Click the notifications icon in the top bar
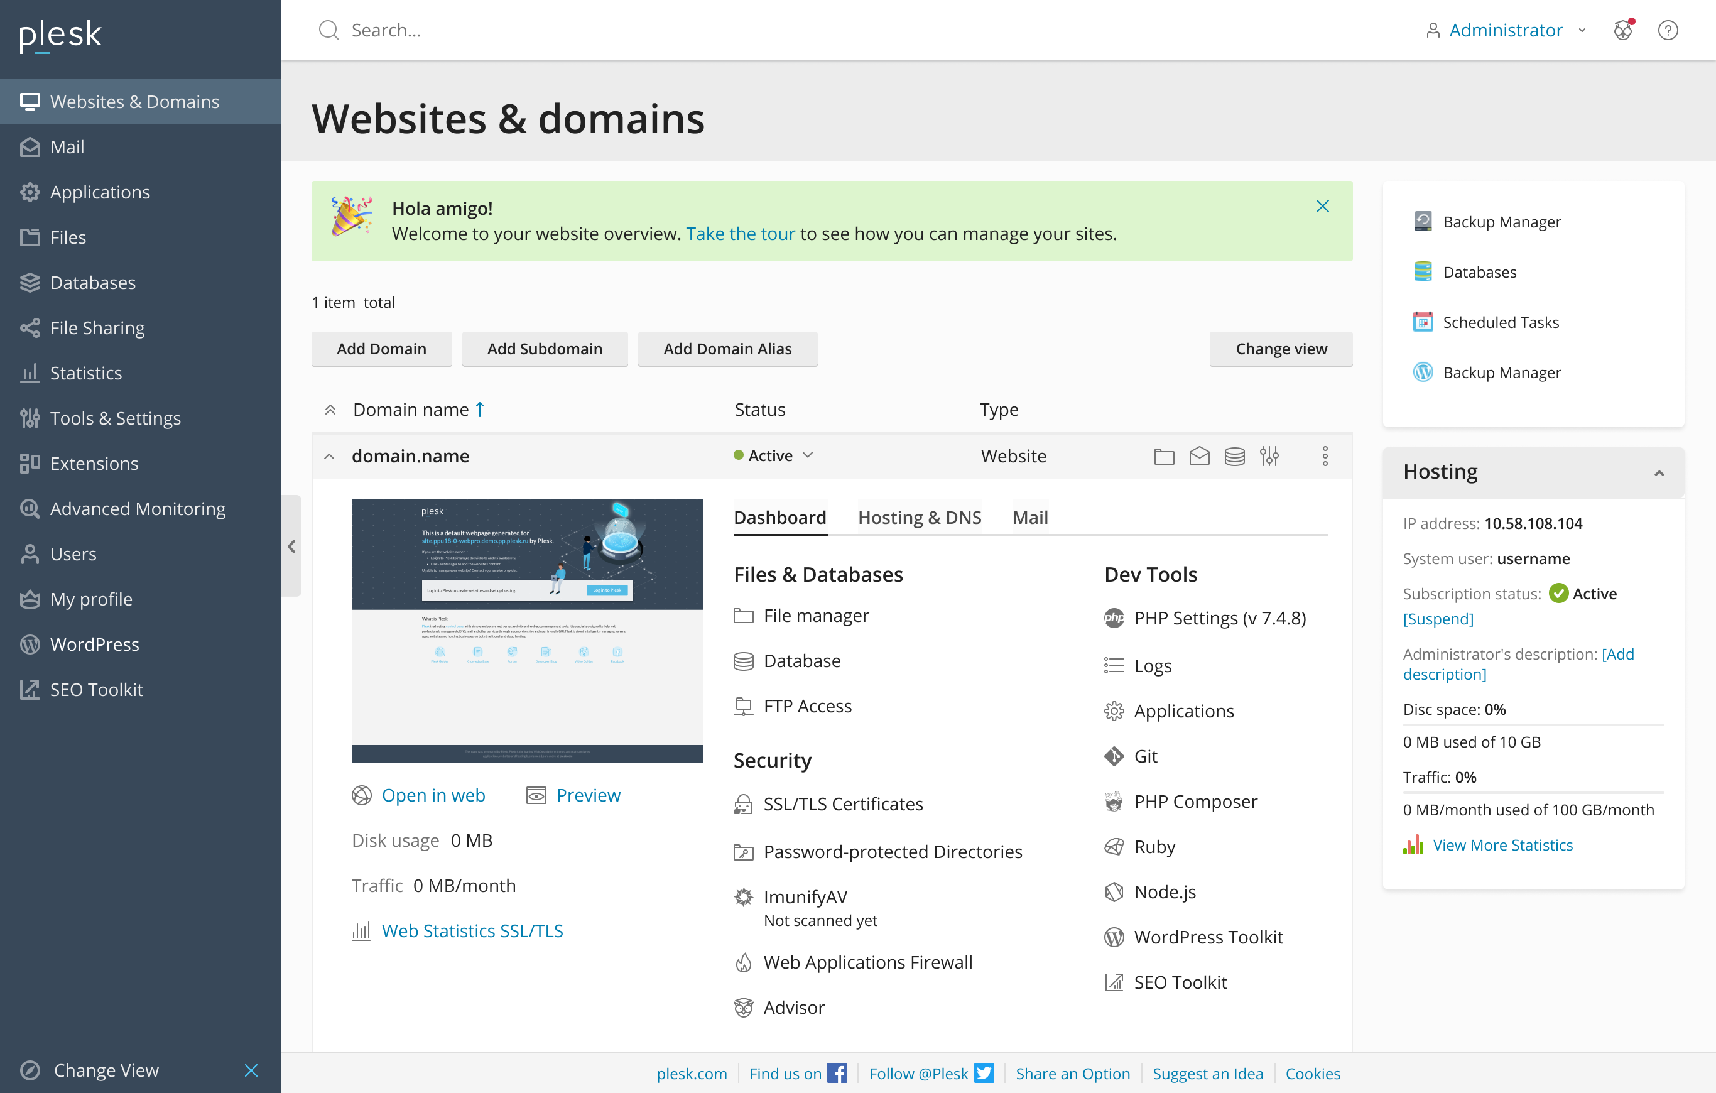Screen dimensions: 1716x1093 coord(1624,30)
